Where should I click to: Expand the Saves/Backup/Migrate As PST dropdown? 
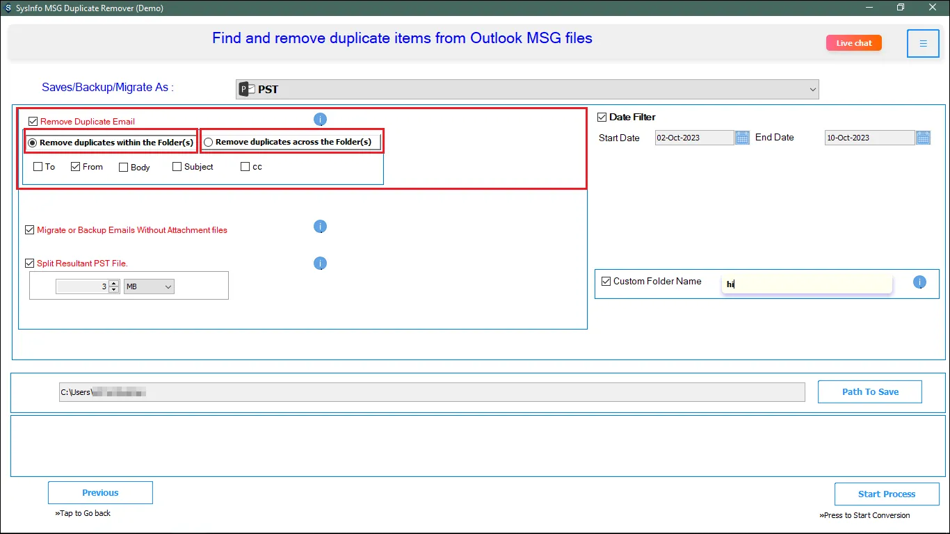pos(812,89)
